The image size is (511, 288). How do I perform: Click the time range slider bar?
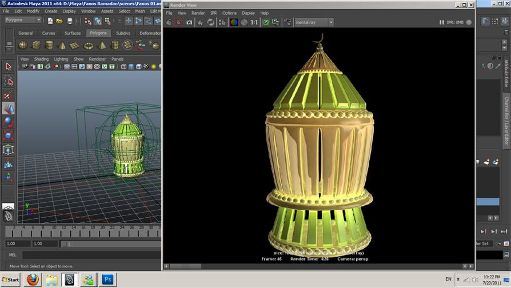click(111, 243)
